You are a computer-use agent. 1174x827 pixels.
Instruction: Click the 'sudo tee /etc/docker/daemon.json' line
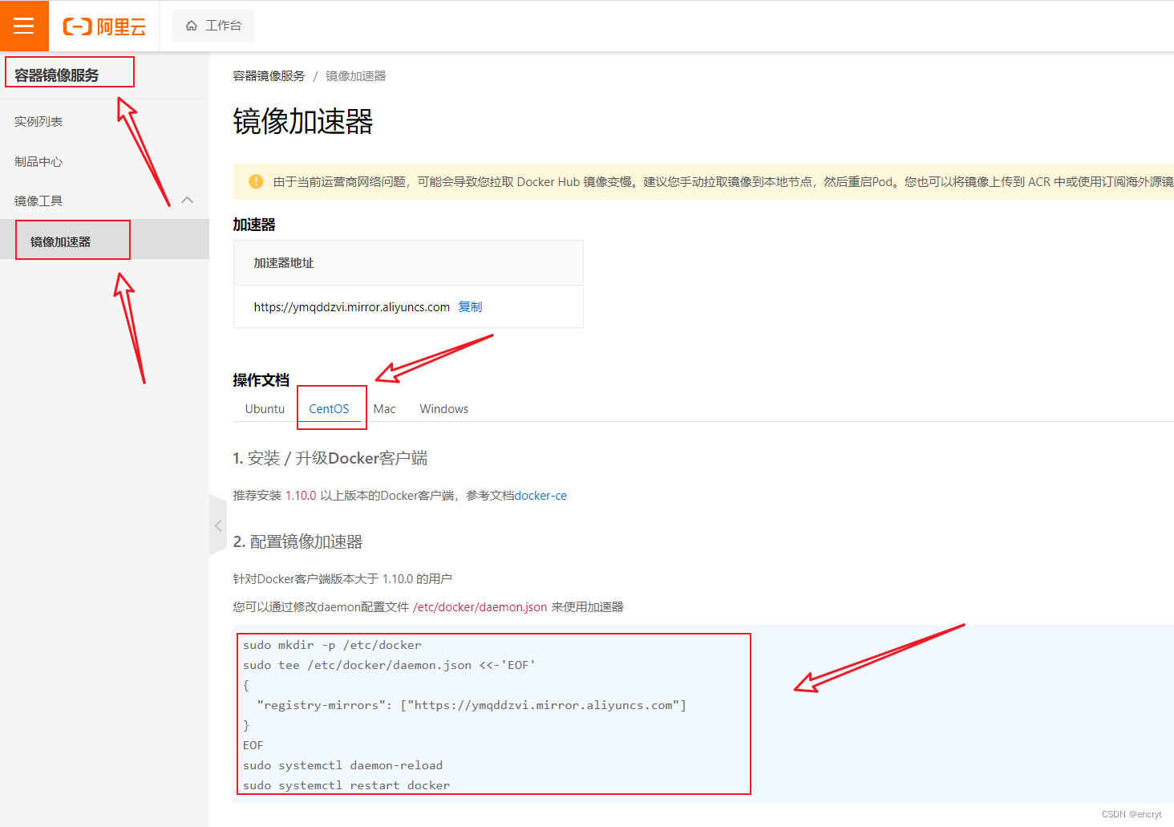point(389,665)
